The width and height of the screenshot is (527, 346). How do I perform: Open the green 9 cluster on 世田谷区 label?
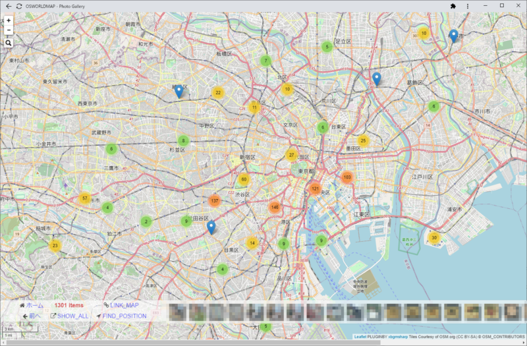coord(186,221)
